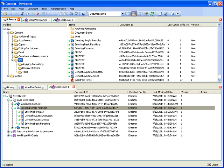Expand Improving Worksheet Appearance module
The image size is (224, 168).
[8, 132]
